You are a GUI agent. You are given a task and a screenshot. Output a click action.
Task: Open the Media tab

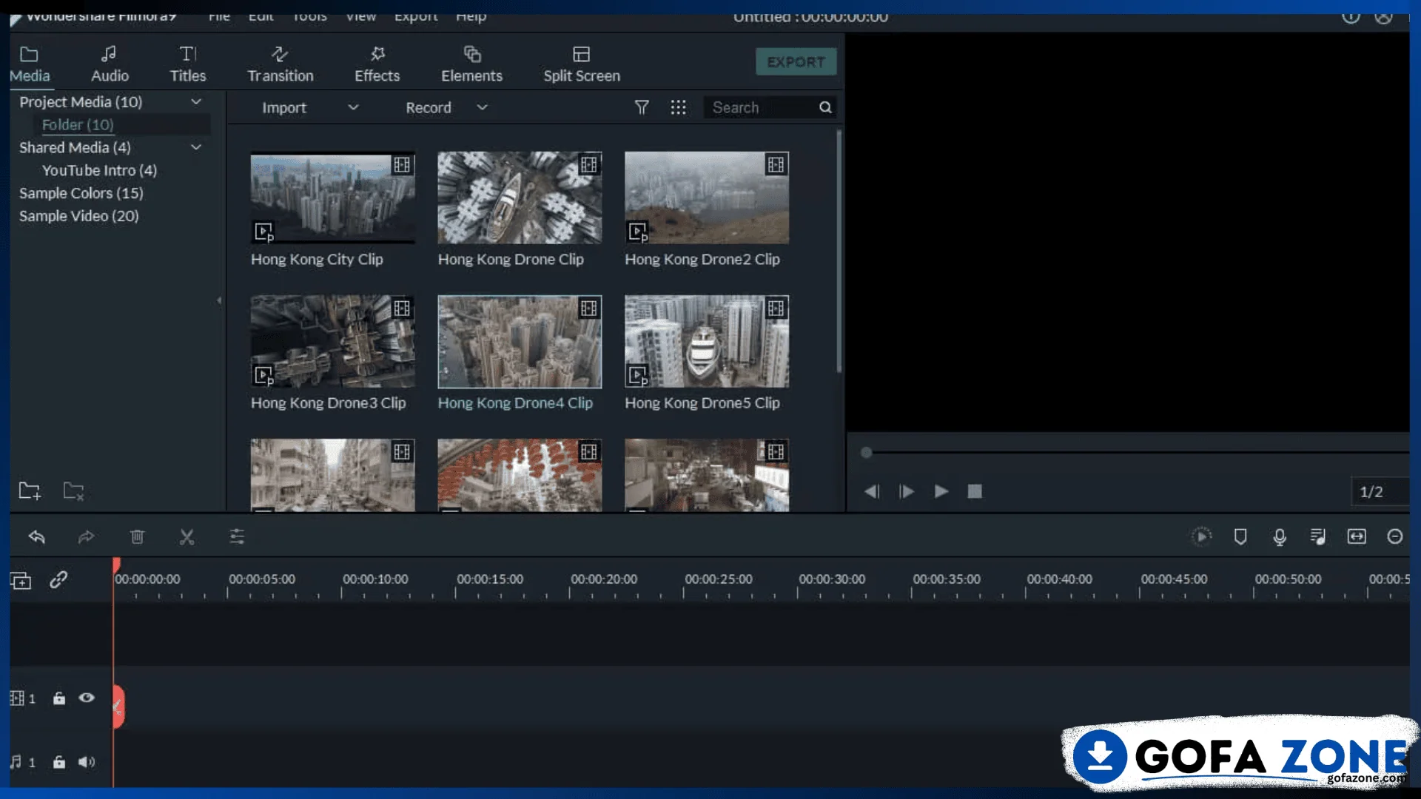click(30, 64)
